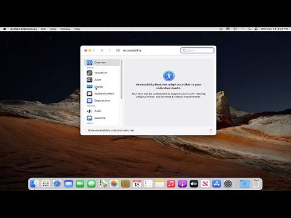
Task: Launch Notes from the Dock
Action: pyautogui.click(x=159, y=183)
